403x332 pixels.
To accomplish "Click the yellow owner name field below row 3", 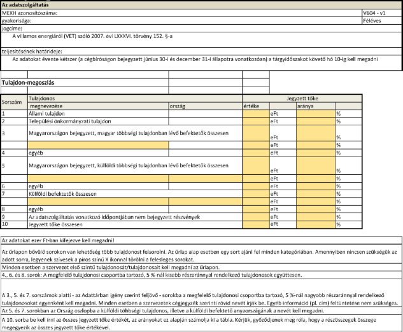I will [98, 145].
